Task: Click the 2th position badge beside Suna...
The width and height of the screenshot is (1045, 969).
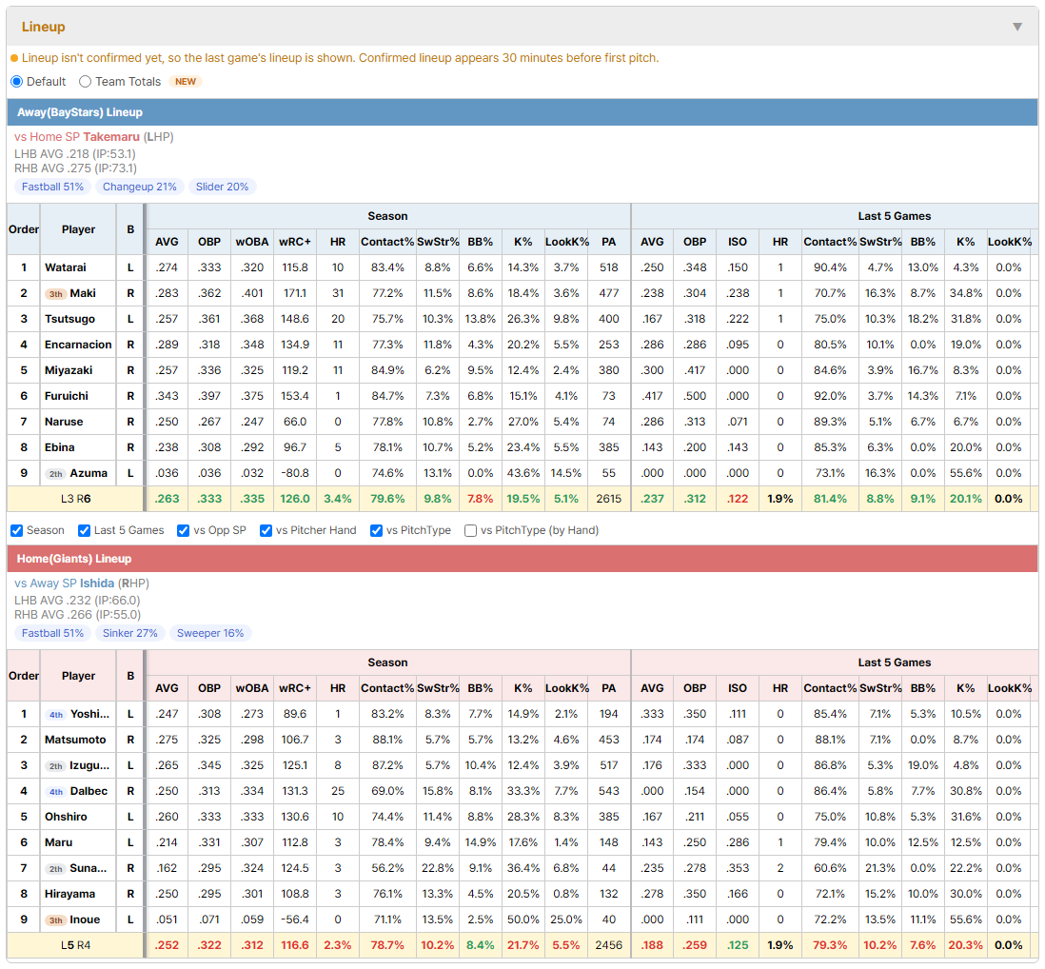Action: pos(56,868)
